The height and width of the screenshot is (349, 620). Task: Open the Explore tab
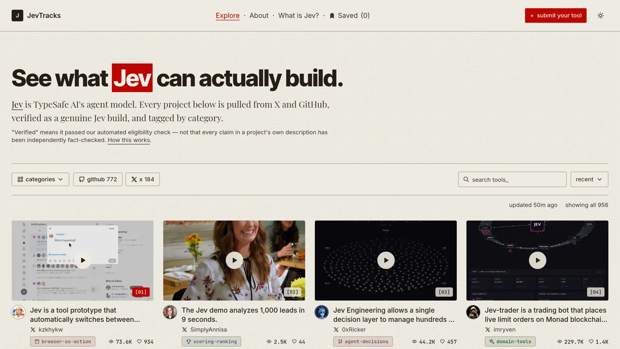click(x=228, y=16)
